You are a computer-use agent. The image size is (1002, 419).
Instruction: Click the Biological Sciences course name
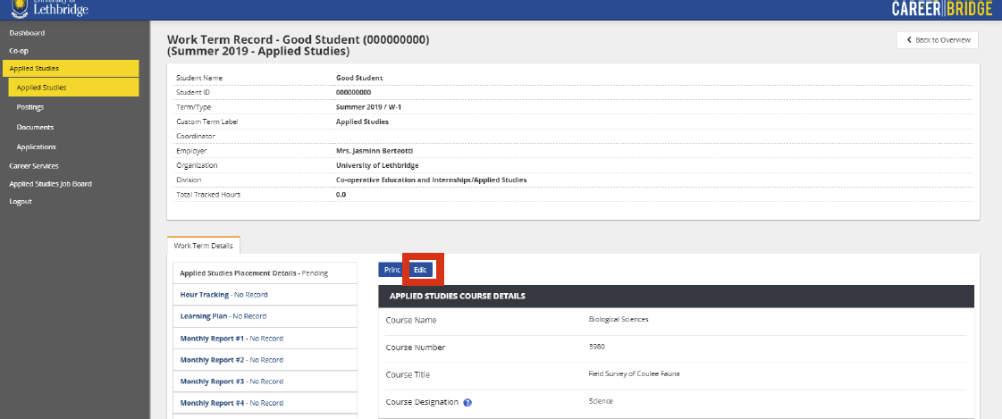point(619,319)
